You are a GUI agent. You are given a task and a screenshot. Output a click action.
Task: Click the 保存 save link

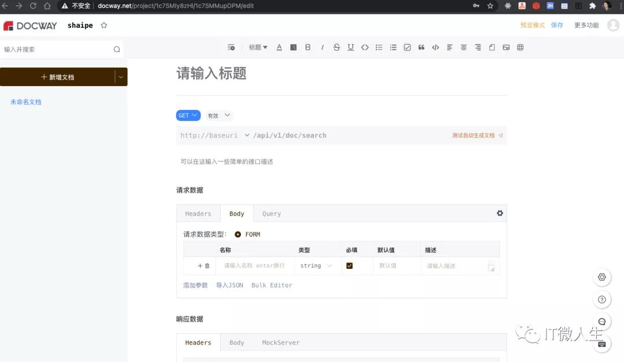coord(557,25)
